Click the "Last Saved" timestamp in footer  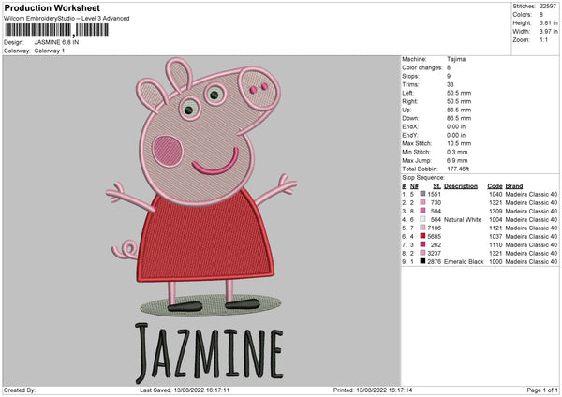pos(185,390)
